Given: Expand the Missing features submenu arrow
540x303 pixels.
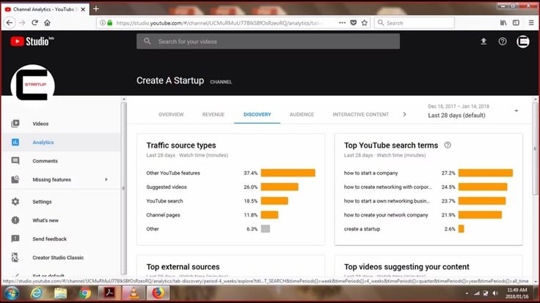Looking at the screenshot, I should pos(106,179).
